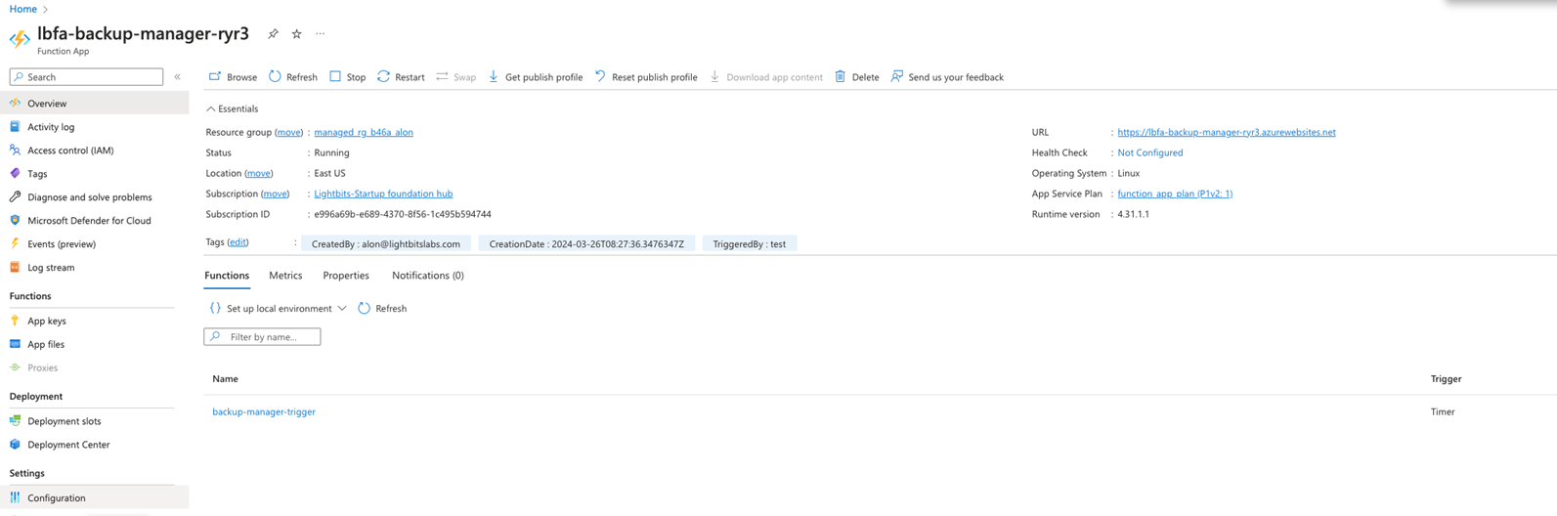1557x516 pixels.
Task: Click the Runtime version 4.31.1.1 value
Action: 1134,214
